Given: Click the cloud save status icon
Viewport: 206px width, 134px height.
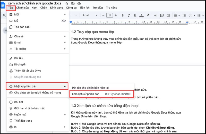Looking at the screenshot, I should tap(79, 3).
